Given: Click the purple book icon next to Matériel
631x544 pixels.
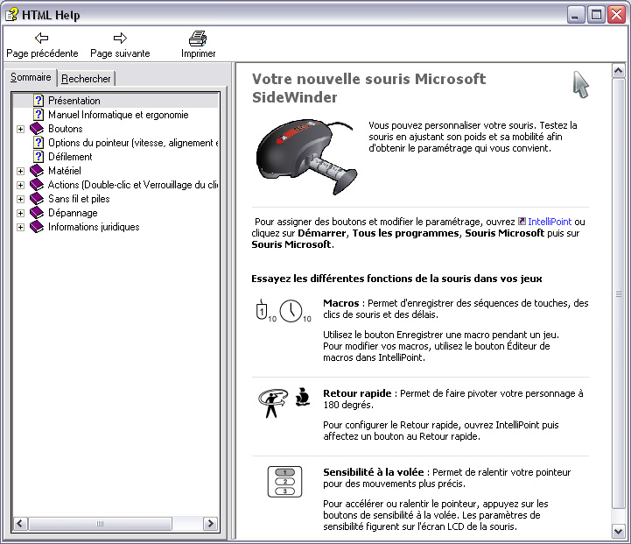Looking at the screenshot, I should point(37,170).
